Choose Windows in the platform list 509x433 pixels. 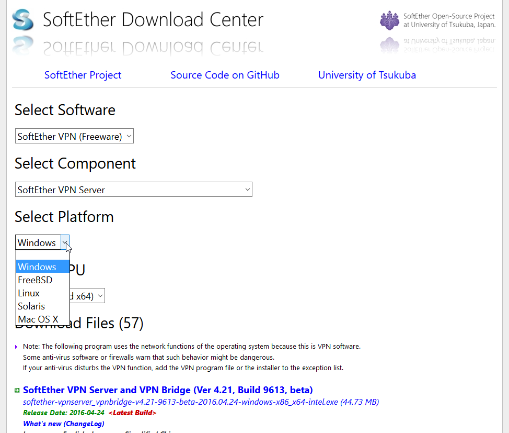click(x=42, y=267)
